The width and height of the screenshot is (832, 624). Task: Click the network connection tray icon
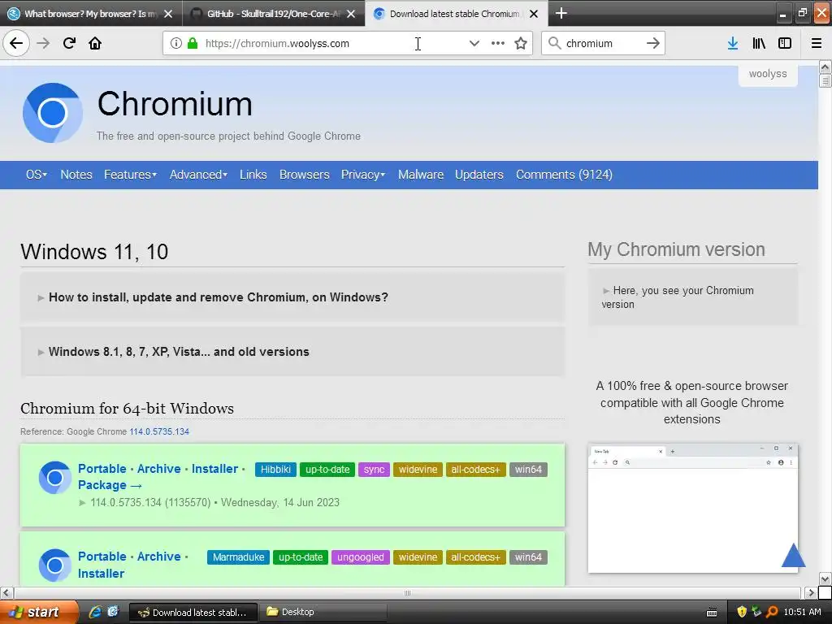click(756, 612)
